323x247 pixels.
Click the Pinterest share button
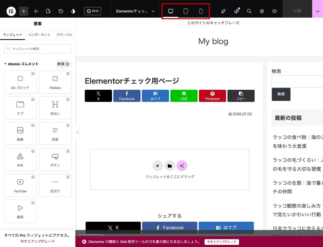click(213, 96)
